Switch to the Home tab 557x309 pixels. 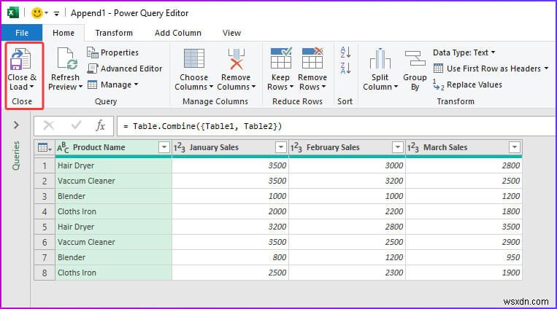pos(64,33)
